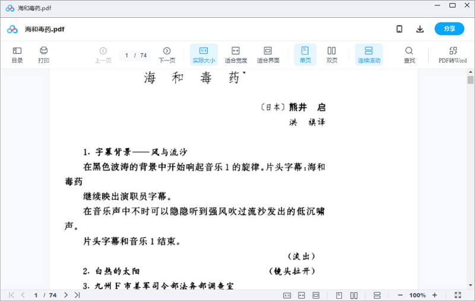475x301 pixels.
Task: Select 实际大小 actual size view
Action: tap(204, 55)
